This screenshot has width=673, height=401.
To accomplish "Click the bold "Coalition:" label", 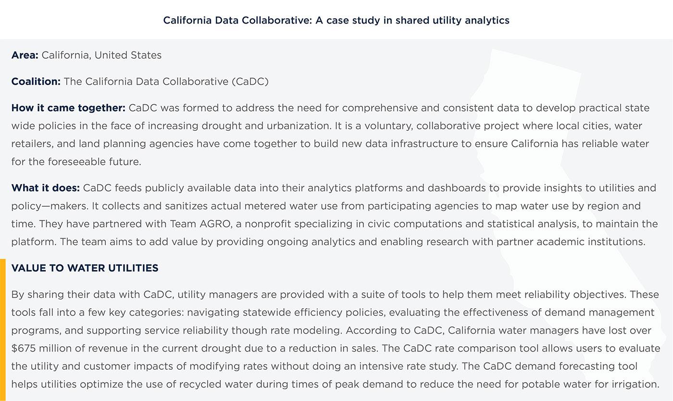I will (x=36, y=82).
